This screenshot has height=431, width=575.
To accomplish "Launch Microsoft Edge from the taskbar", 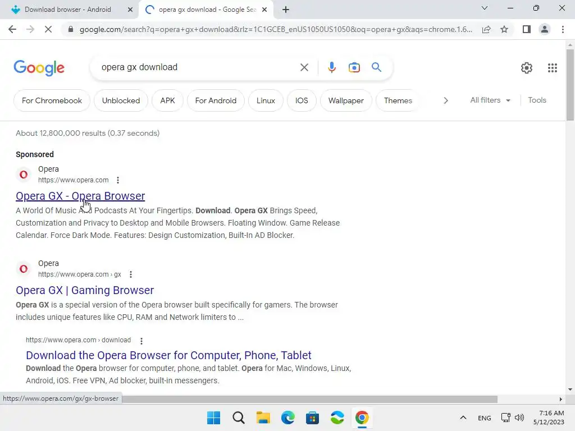I will click(x=288, y=418).
